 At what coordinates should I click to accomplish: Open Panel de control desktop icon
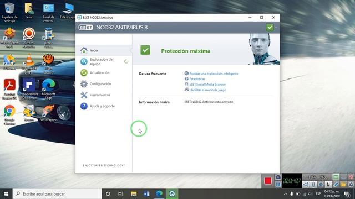point(48,12)
